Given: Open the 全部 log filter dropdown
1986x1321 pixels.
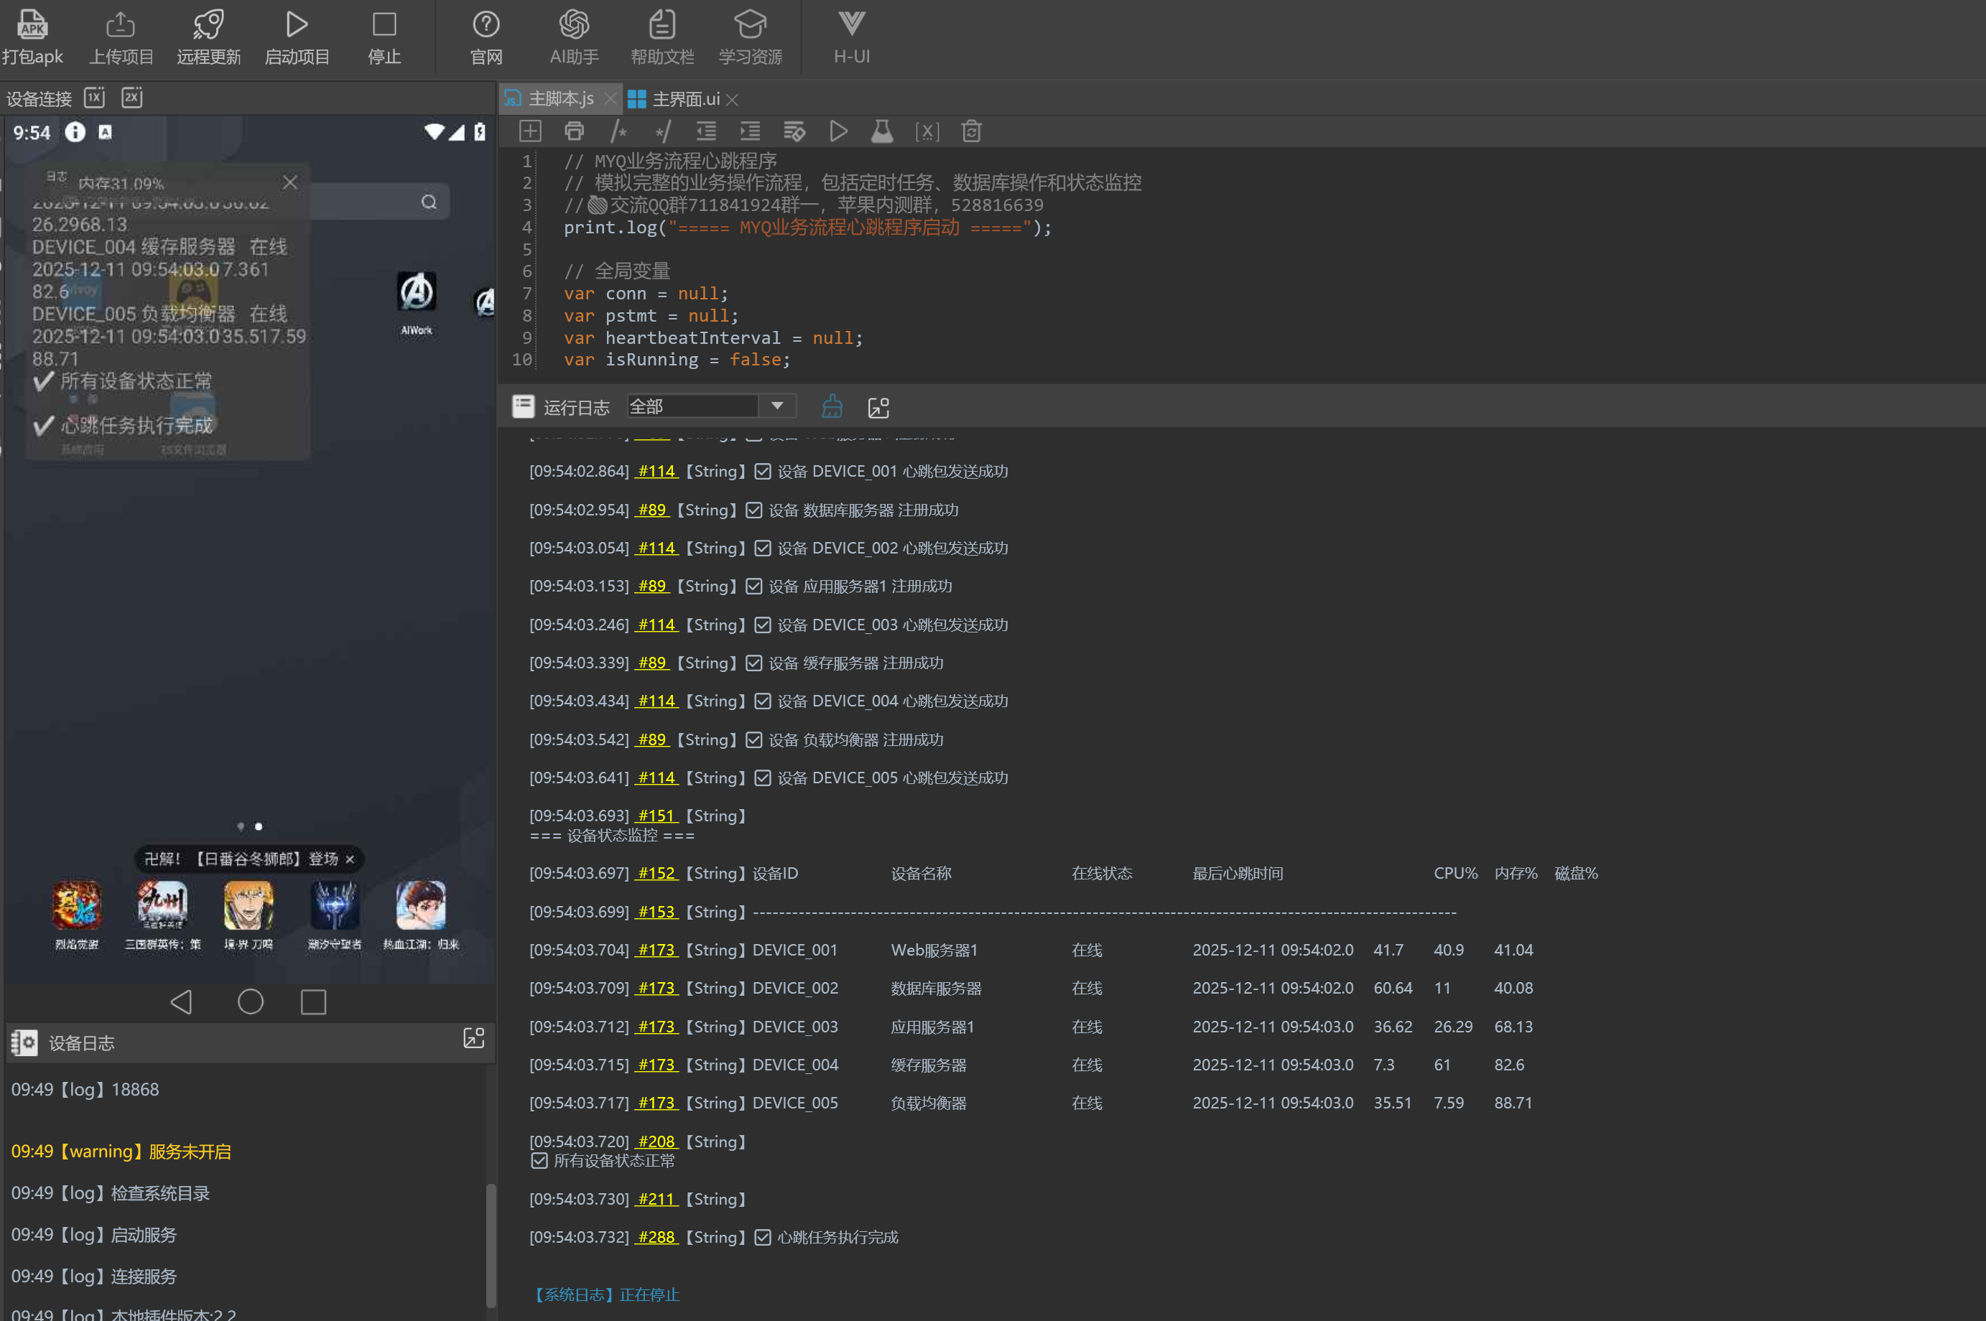Looking at the screenshot, I should click(777, 406).
